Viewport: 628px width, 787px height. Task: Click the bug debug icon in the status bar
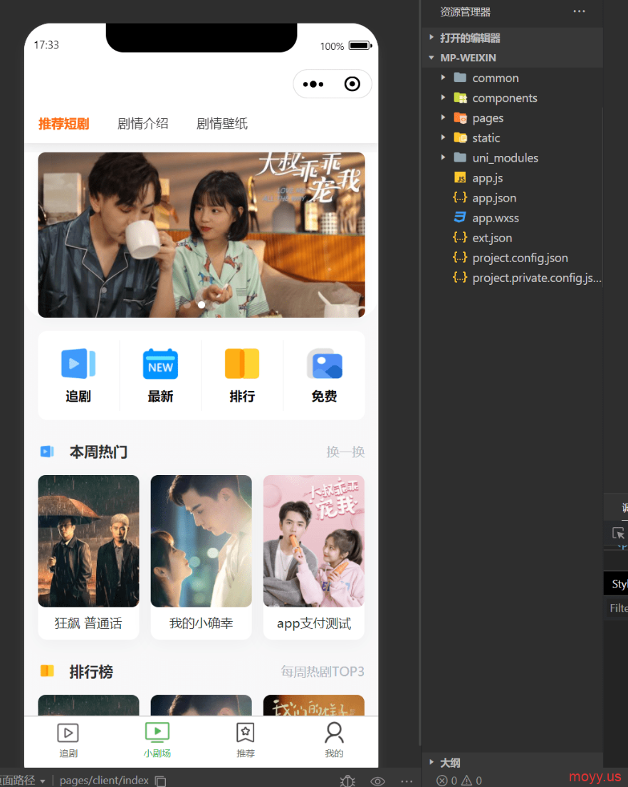click(x=347, y=781)
